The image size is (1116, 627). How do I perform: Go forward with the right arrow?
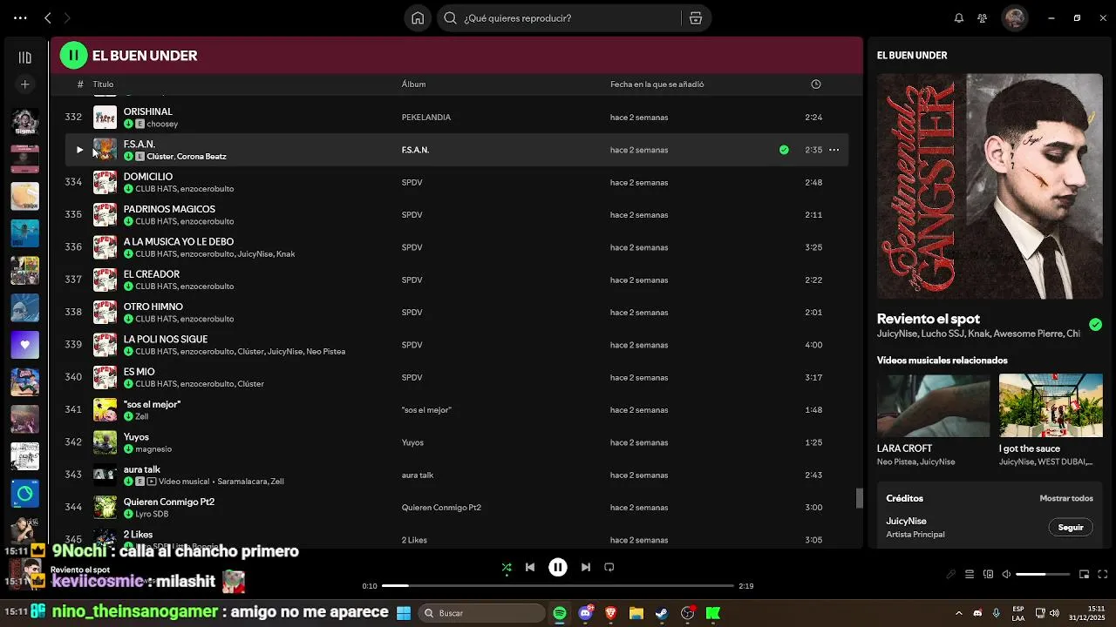click(67, 17)
